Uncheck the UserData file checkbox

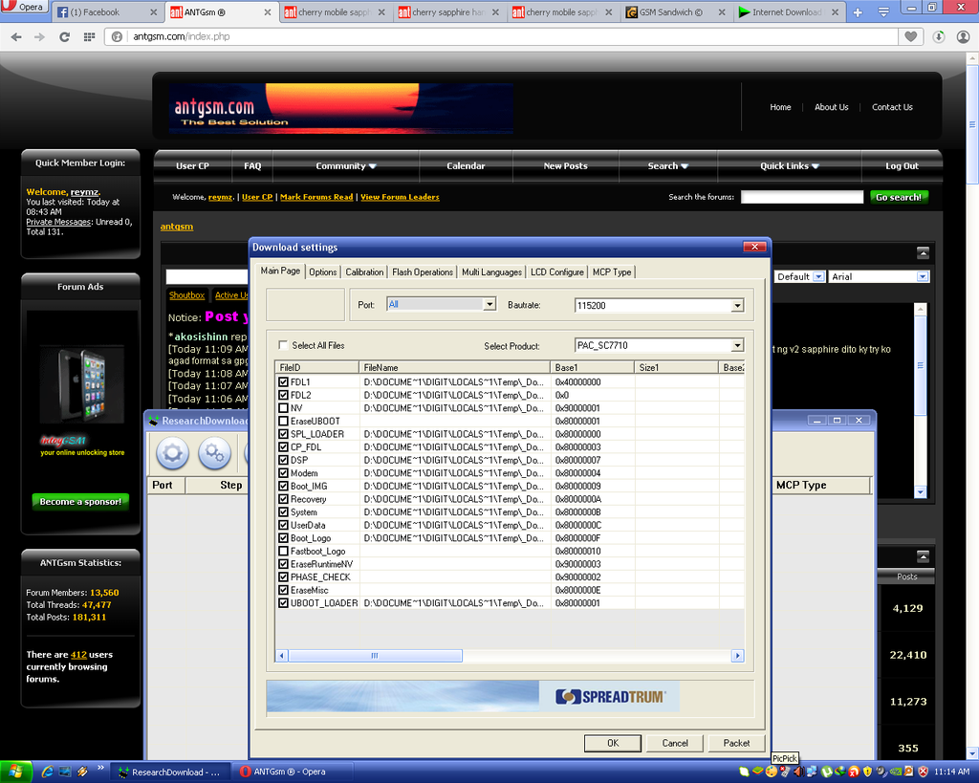(x=283, y=525)
